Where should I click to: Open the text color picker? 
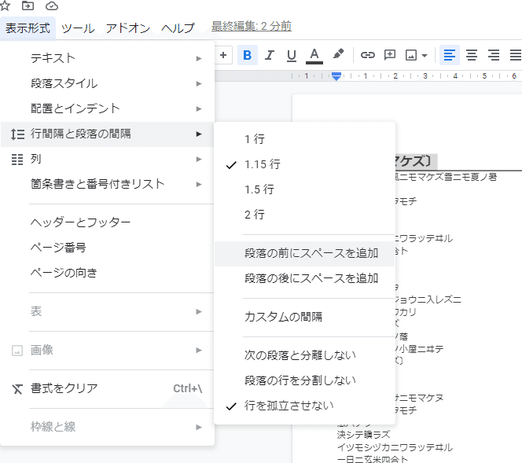coord(314,55)
